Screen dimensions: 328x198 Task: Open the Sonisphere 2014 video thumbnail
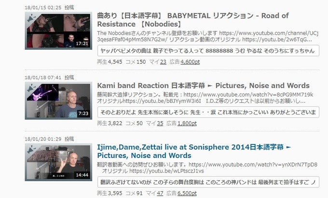58,162
